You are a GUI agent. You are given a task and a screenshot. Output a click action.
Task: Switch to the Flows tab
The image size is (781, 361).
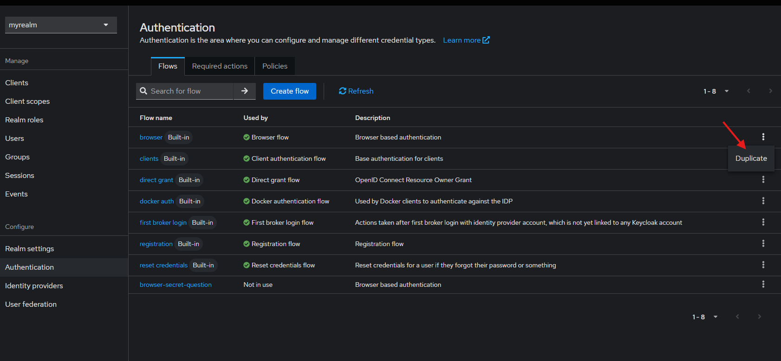pyautogui.click(x=168, y=66)
